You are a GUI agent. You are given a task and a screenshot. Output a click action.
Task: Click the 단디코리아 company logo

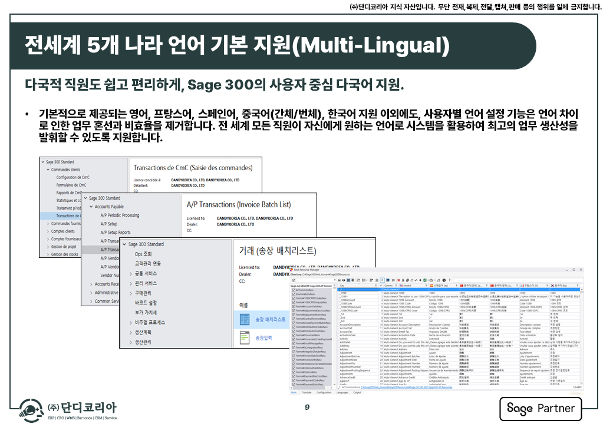tap(68, 409)
